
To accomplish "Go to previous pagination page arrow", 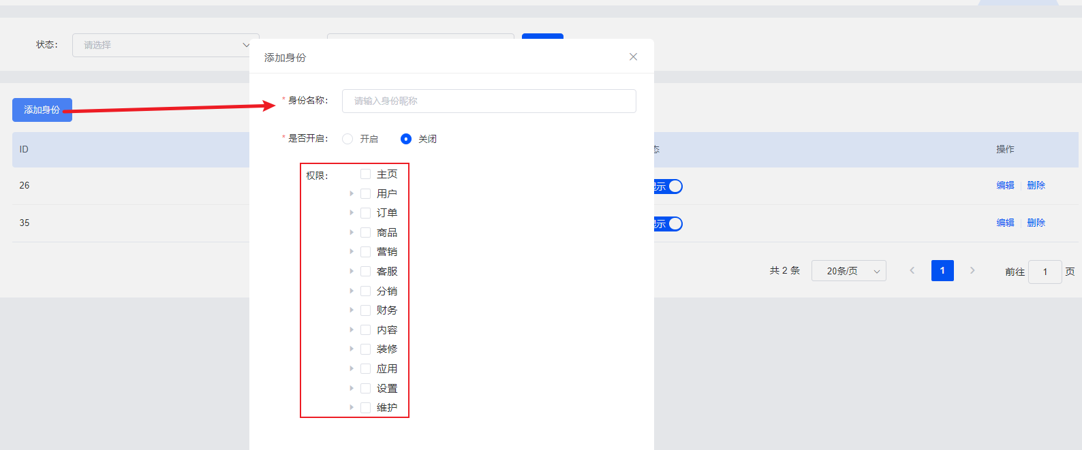I will click(x=912, y=270).
